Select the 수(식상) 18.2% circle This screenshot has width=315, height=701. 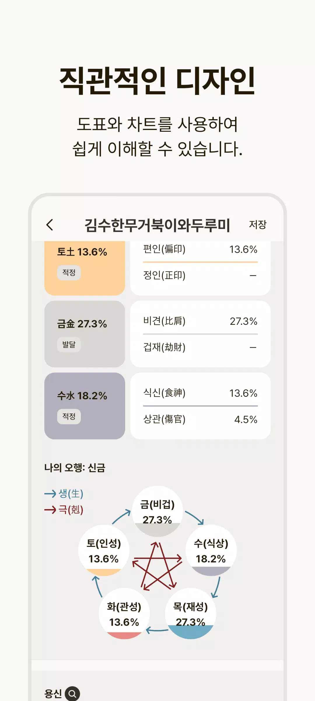[x=211, y=551]
